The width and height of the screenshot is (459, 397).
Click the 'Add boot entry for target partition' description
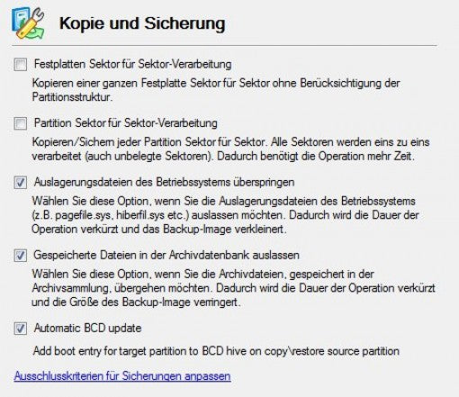216,351
